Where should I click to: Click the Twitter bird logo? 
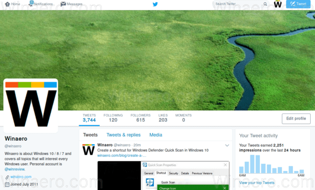(155, 4)
